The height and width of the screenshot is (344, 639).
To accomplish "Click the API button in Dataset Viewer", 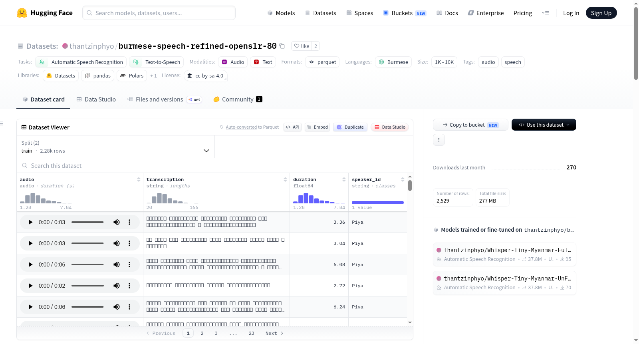I will pos(292,127).
